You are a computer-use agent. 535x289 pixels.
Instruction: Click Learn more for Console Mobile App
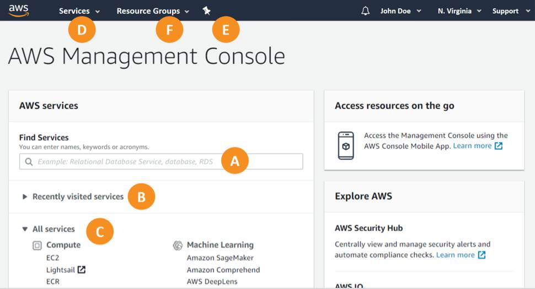pyautogui.click(x=472, y=146)
